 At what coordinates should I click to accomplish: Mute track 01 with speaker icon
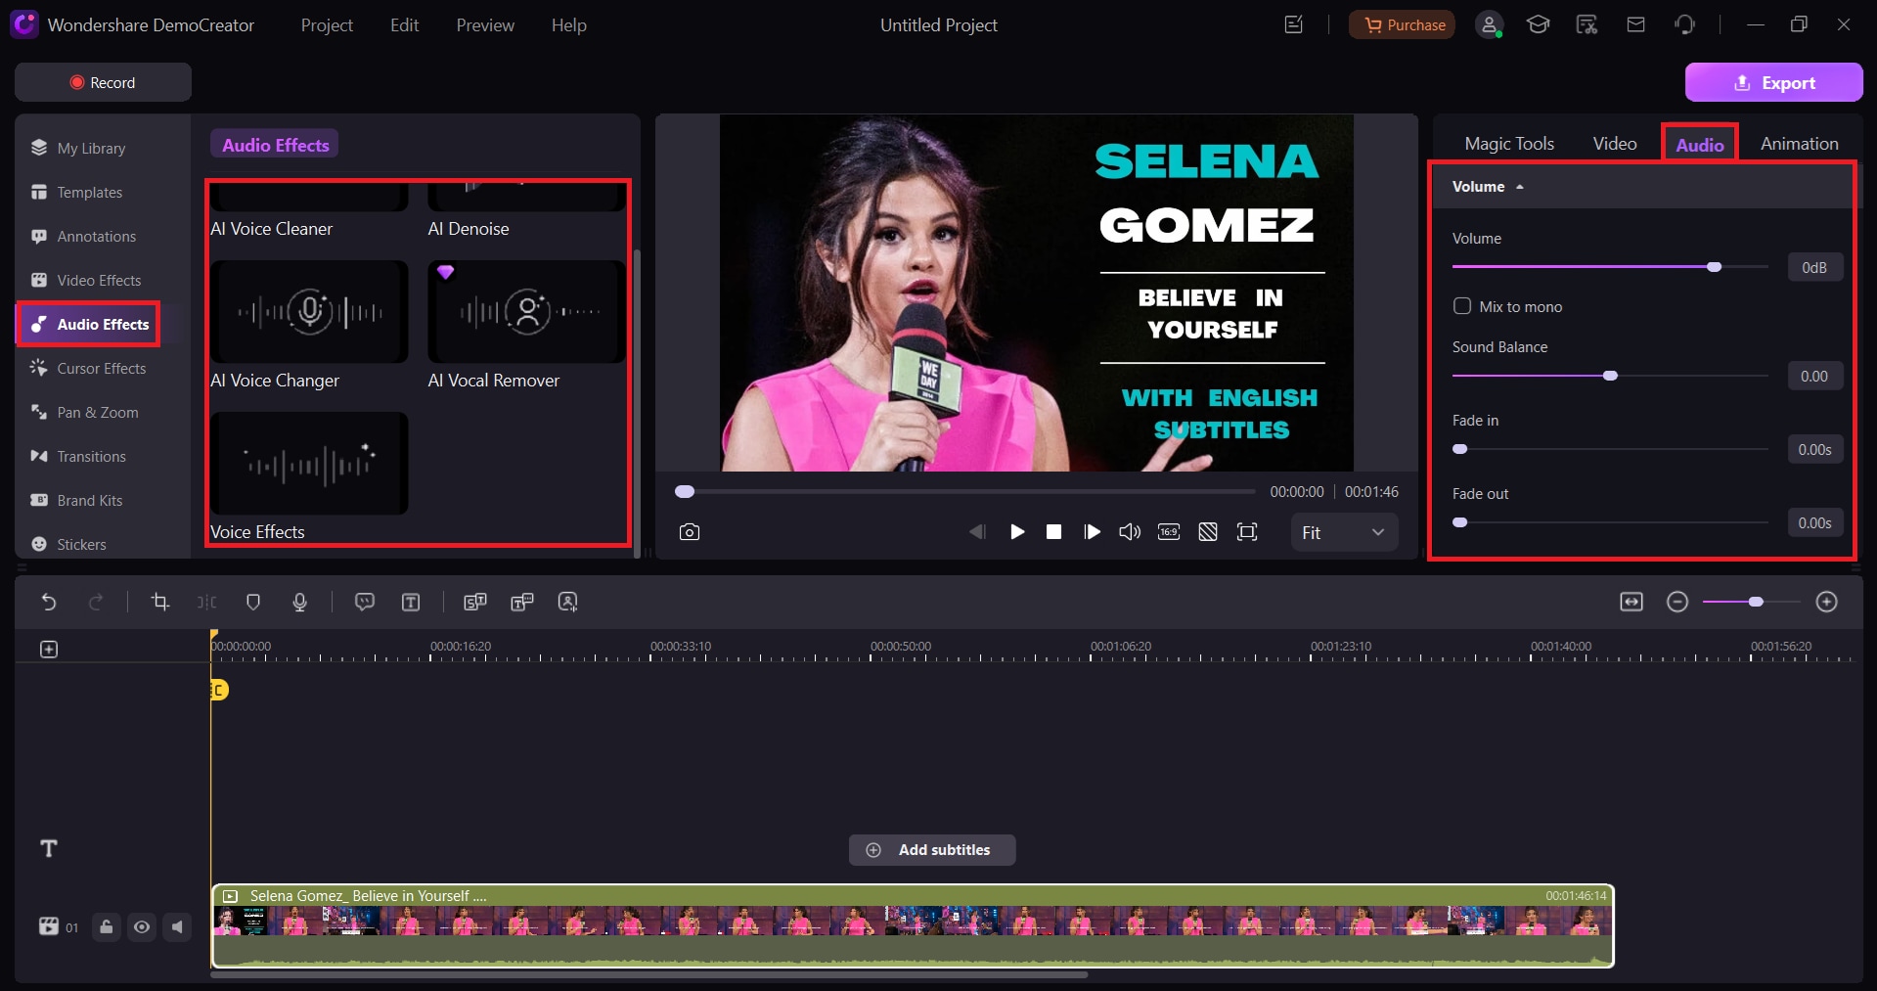coord(177,926)
